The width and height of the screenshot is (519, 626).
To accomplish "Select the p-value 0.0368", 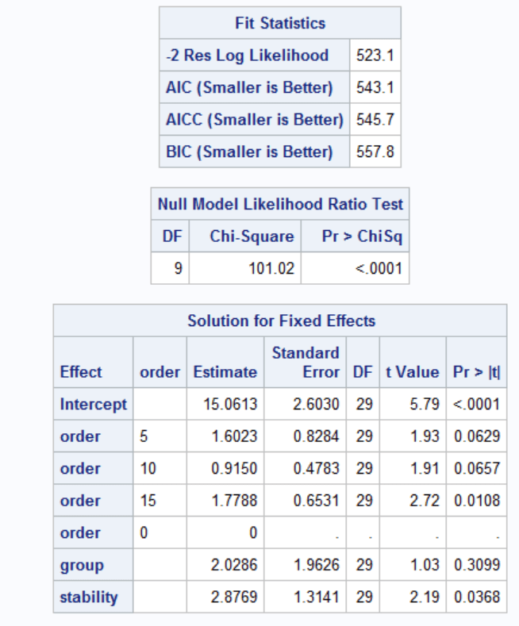I will tap(477, 597).
